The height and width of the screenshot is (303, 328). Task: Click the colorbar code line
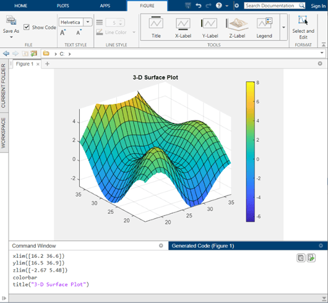[25, 278]
